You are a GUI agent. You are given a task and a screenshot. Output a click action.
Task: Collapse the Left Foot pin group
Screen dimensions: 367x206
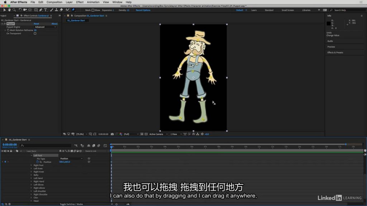click(32, 155)
